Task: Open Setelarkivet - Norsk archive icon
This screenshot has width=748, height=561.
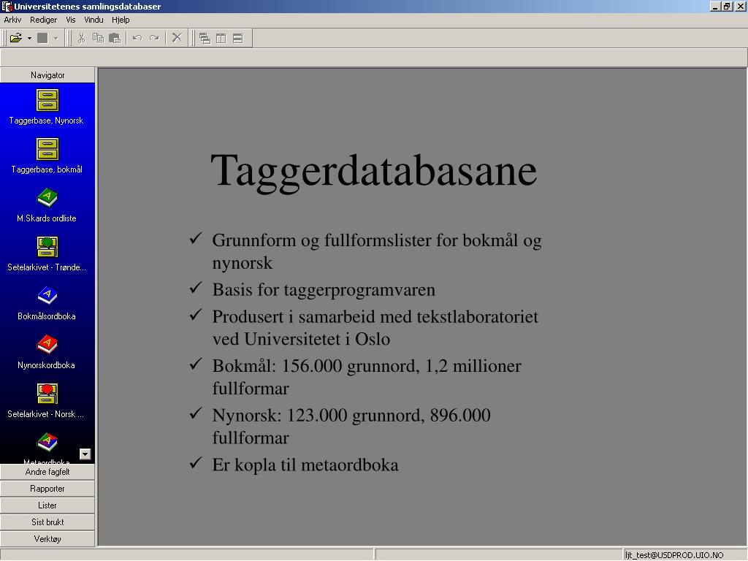Action: coord(47,394)
